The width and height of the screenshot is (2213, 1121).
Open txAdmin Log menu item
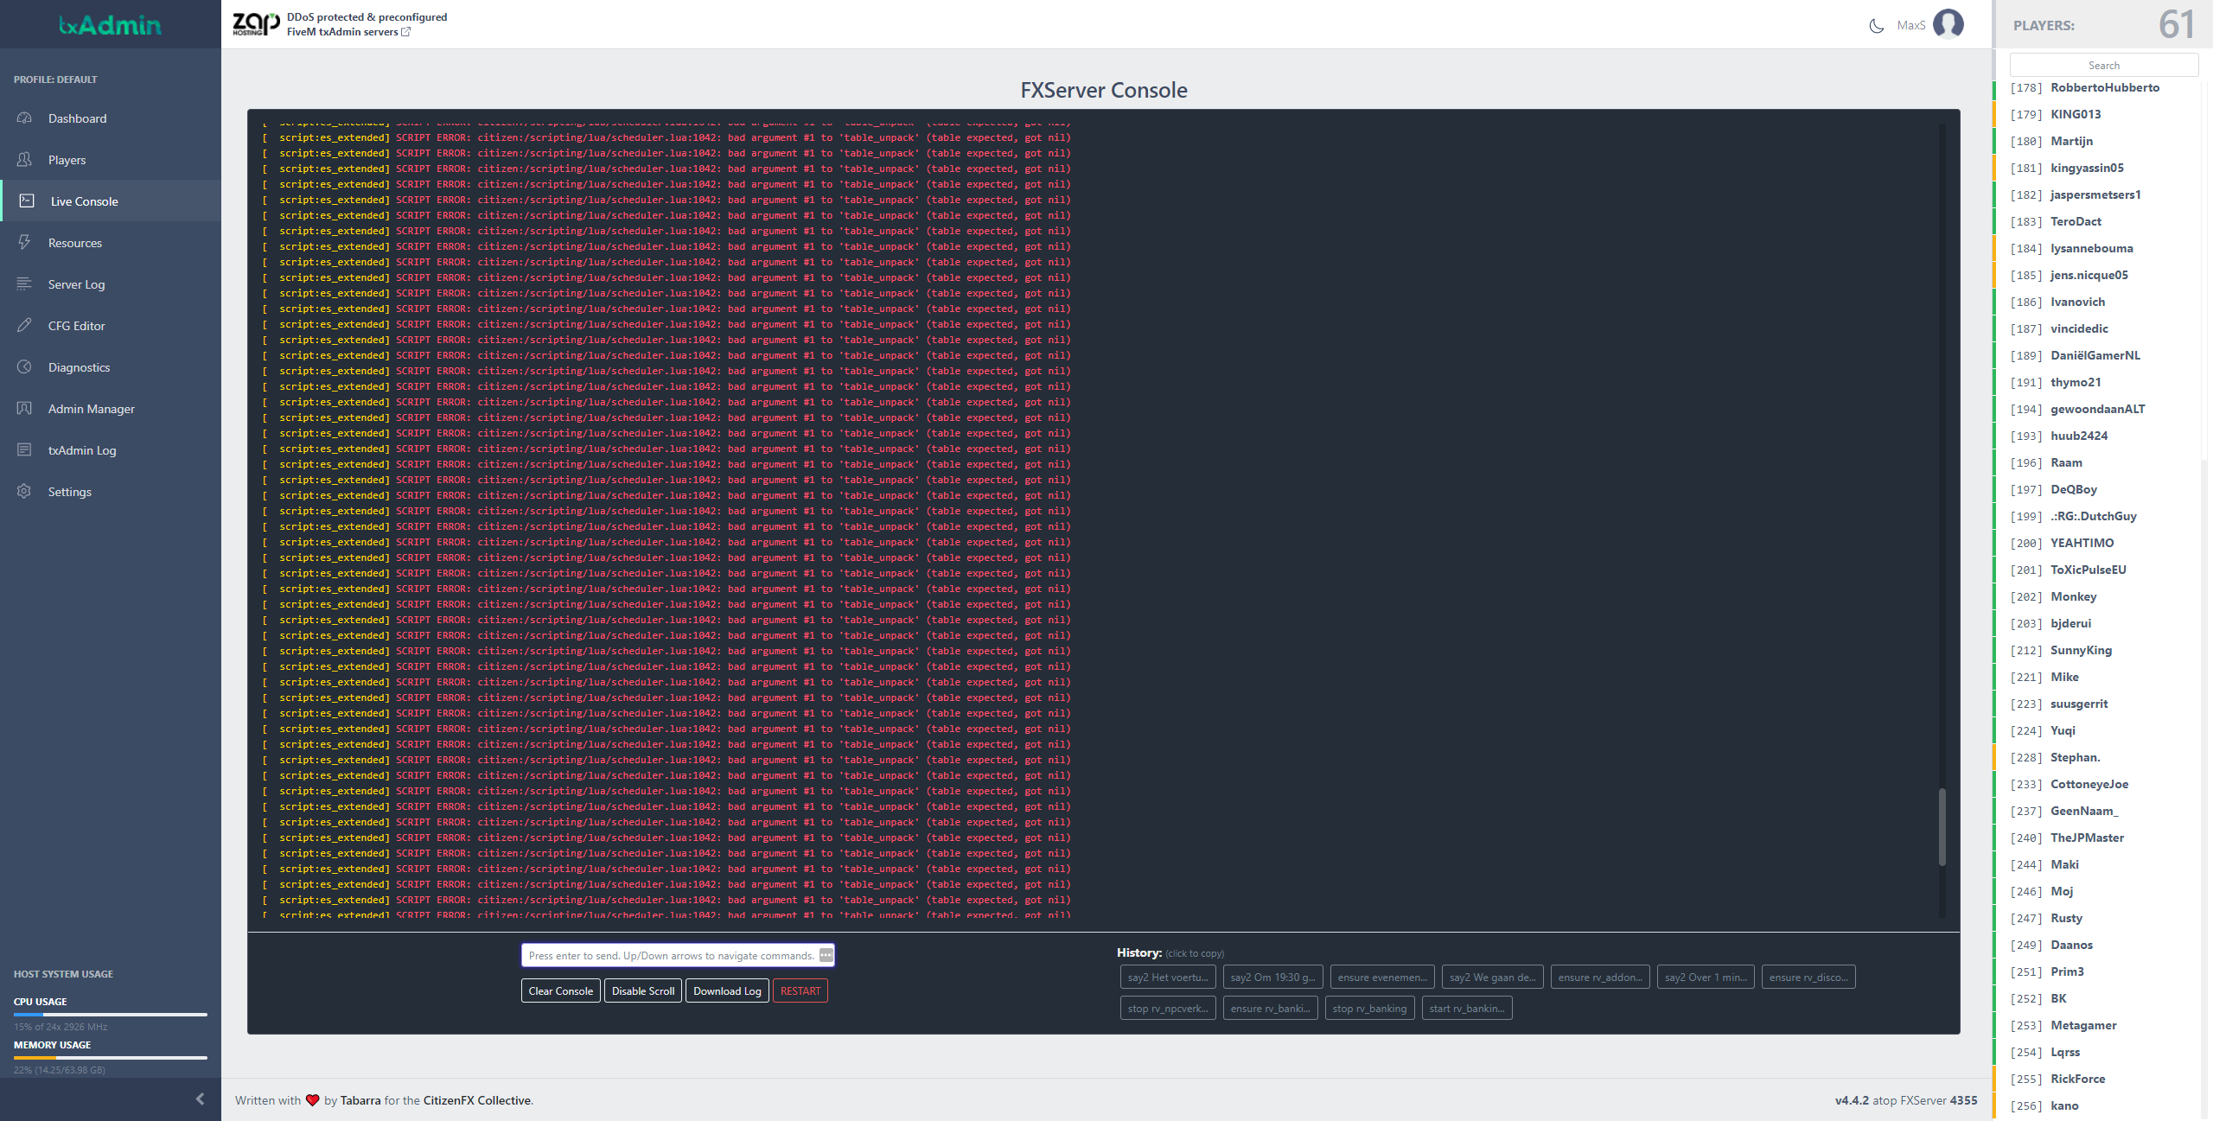coord(81,450)
